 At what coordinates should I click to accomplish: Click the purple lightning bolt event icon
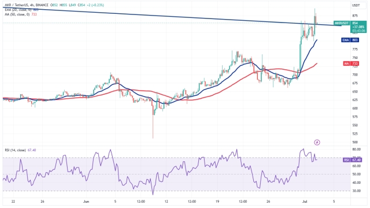click(x=317, y=142)
